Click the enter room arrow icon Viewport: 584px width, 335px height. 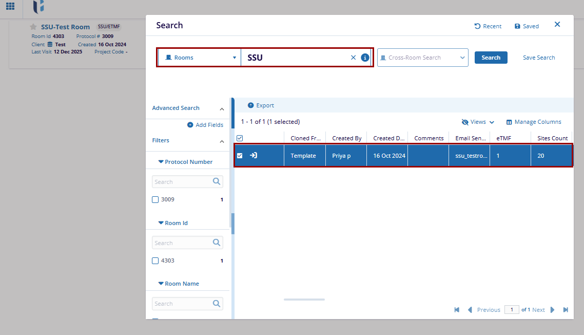coord(254,155)
